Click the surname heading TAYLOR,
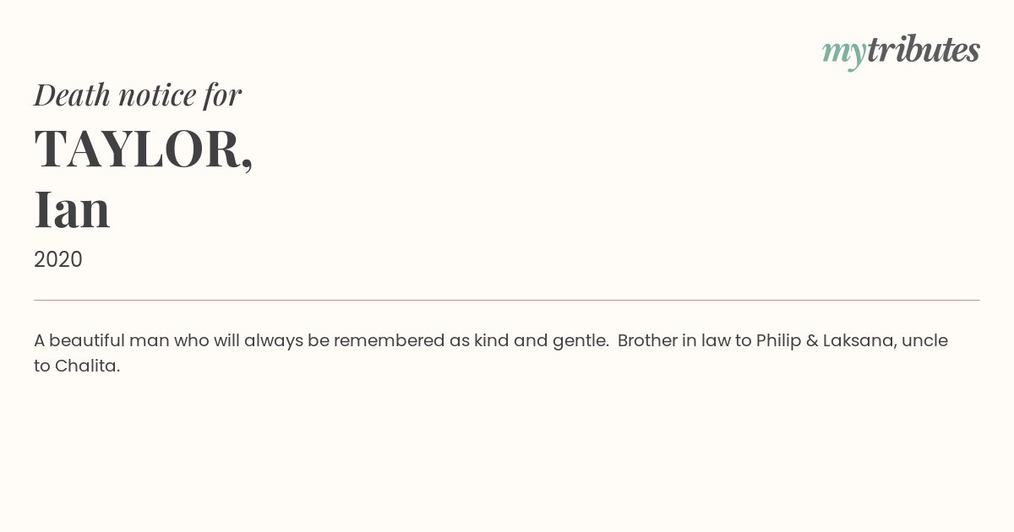Viewport: 1014px width, 532px height. point(144,149)
